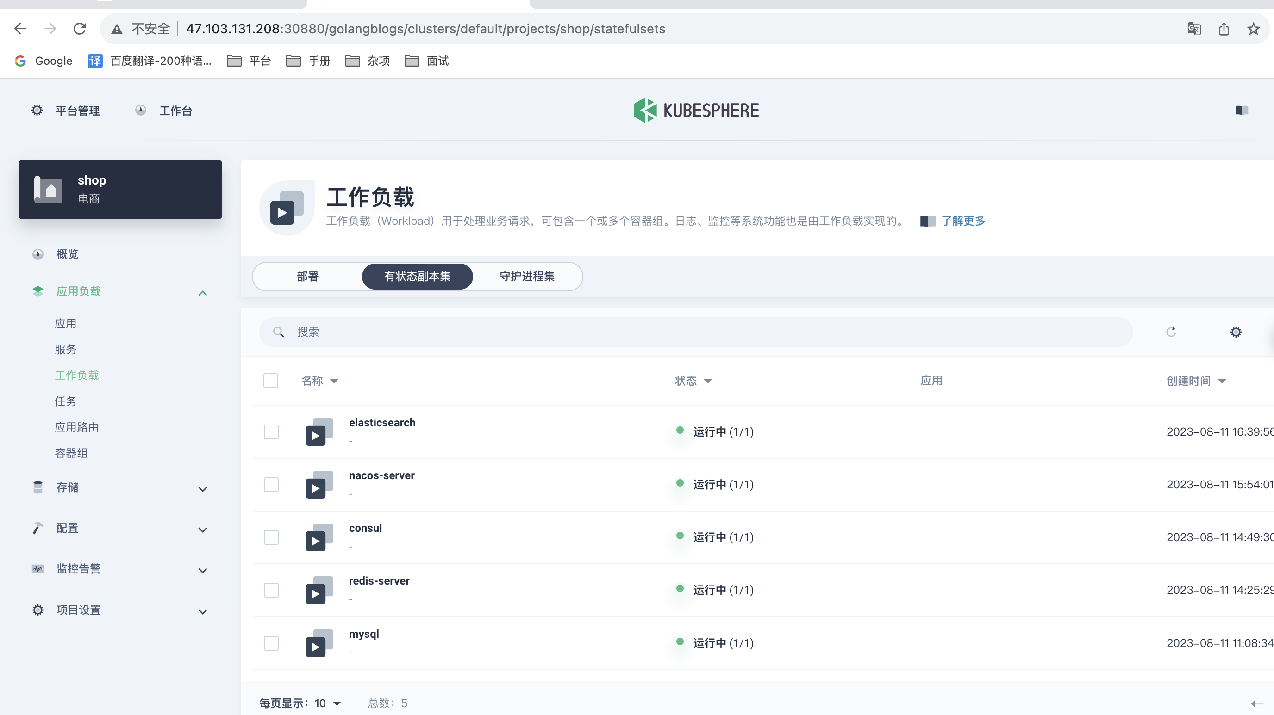Open 应用路由 in the sidebar
The width and height of the screenshot is (1274, 715).
coord(77,427)
